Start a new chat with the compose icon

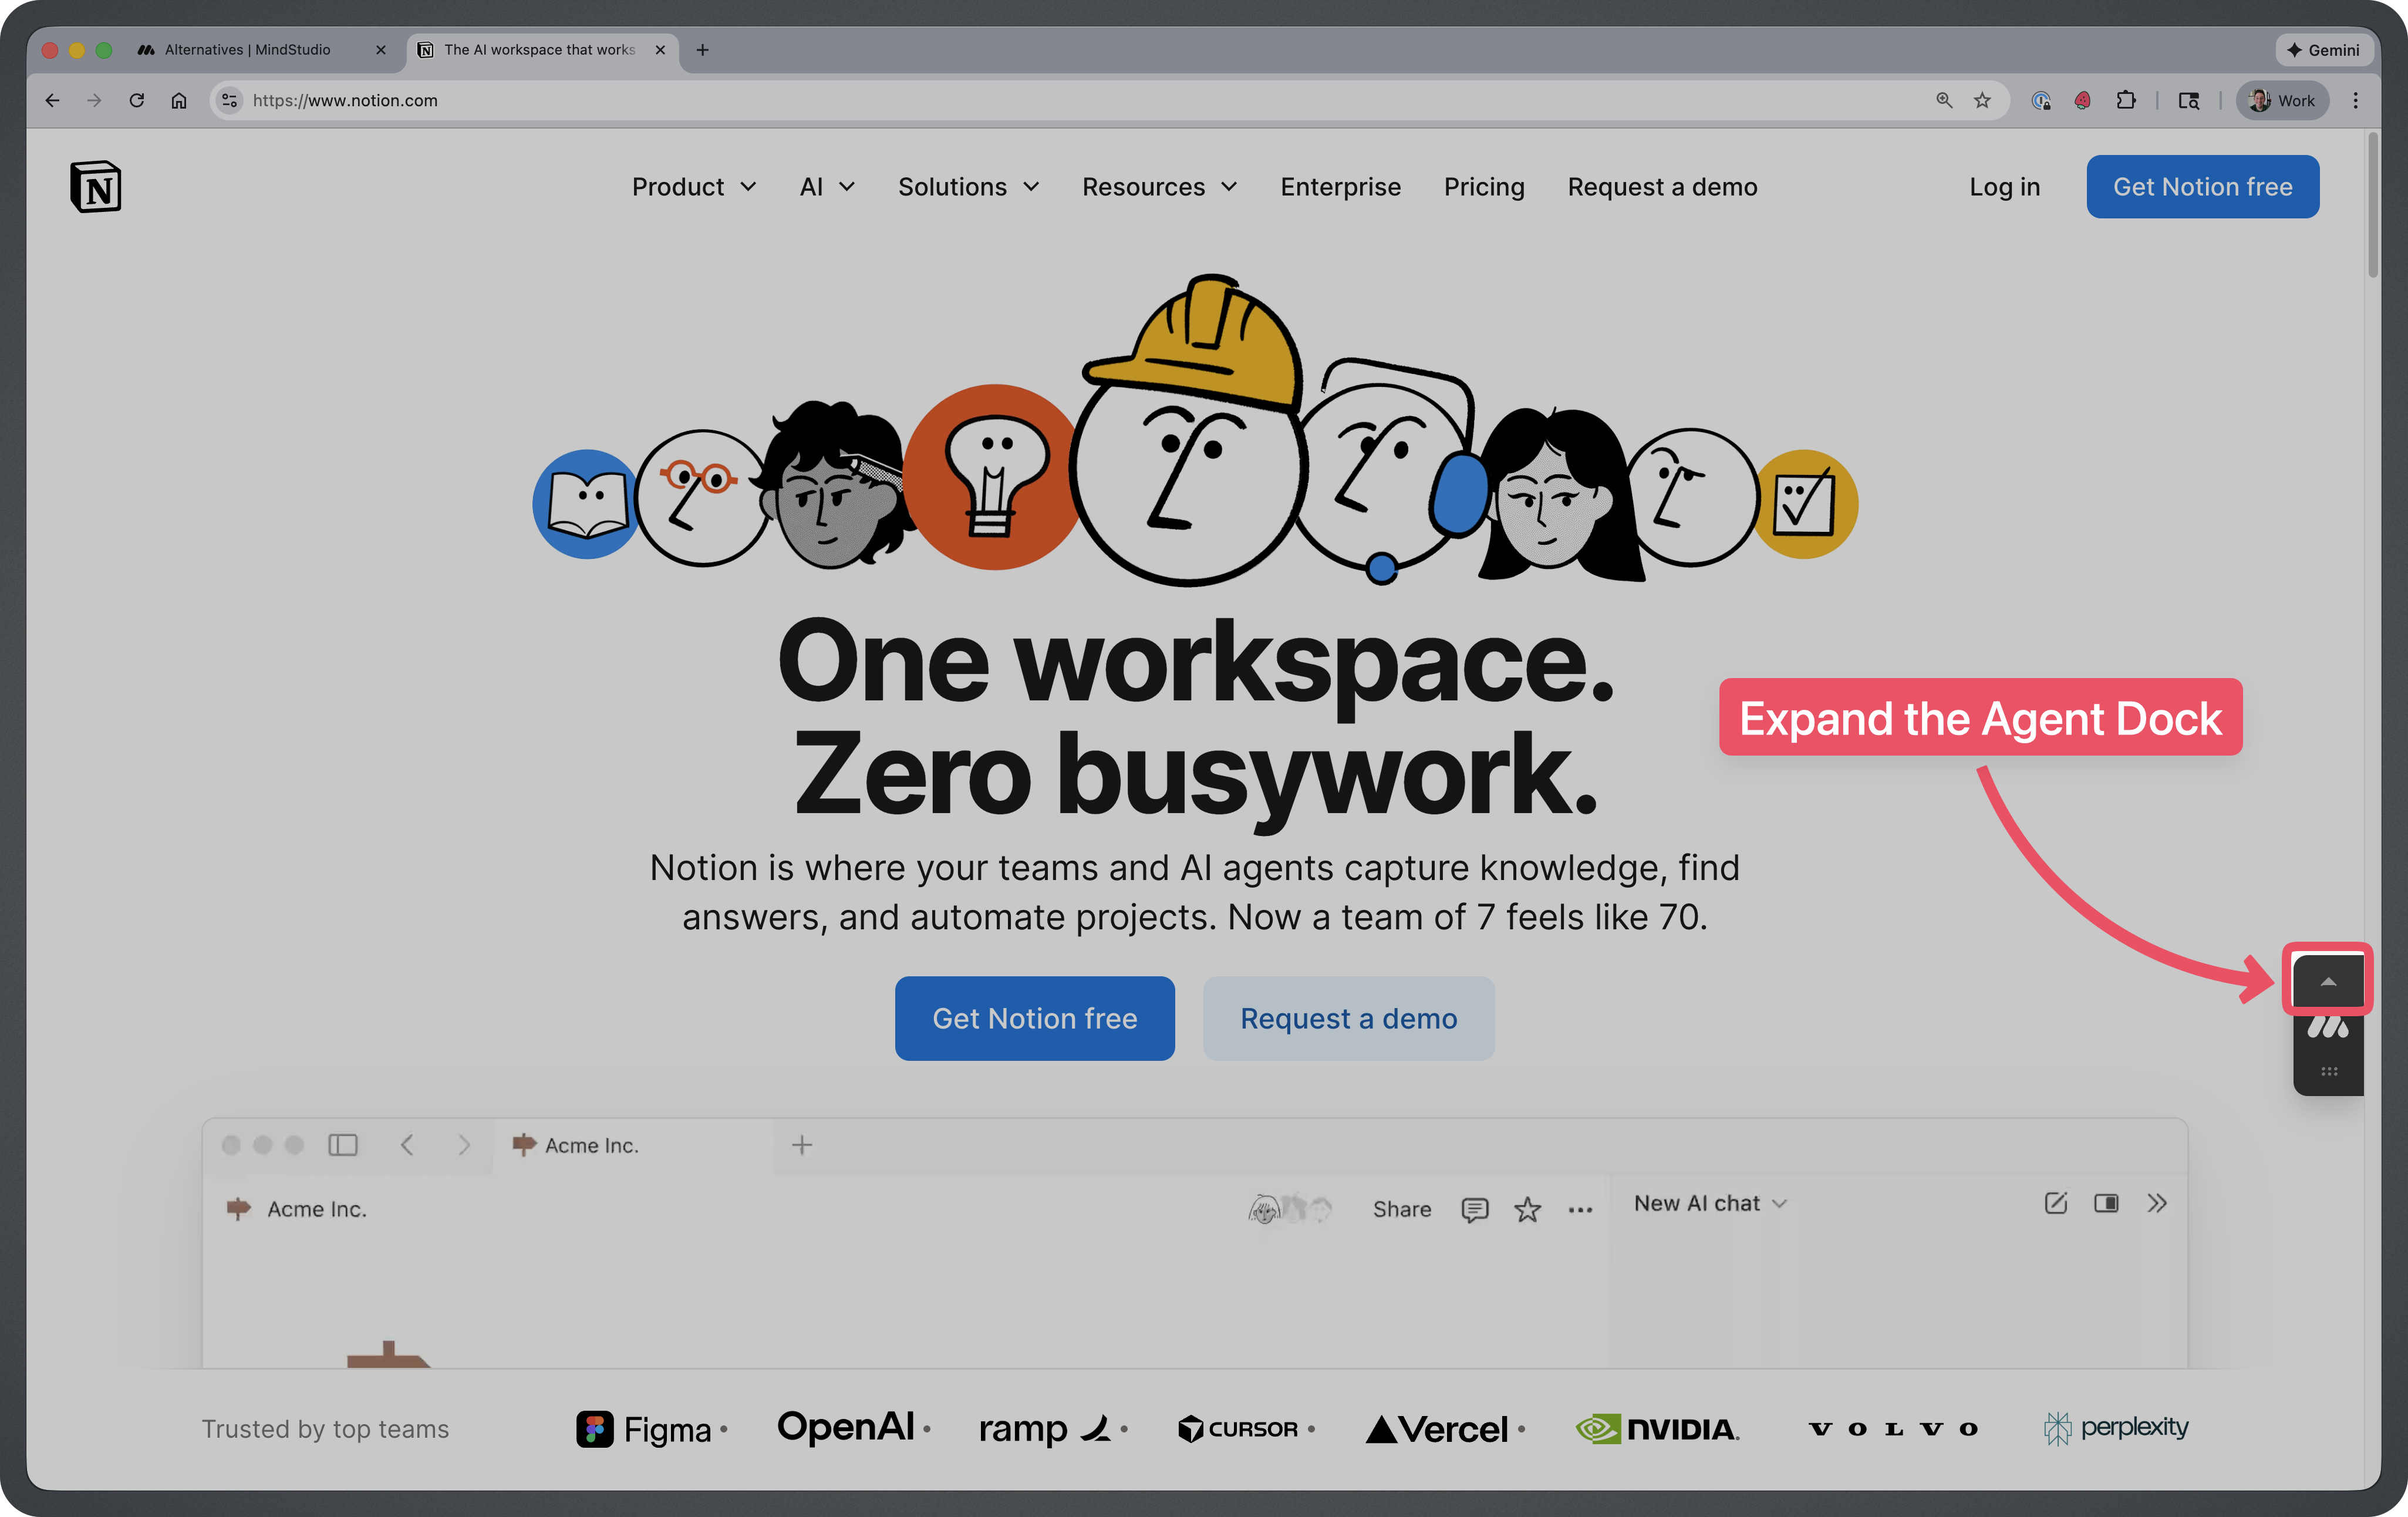pyautogui.click(x=2056, y=1204)
